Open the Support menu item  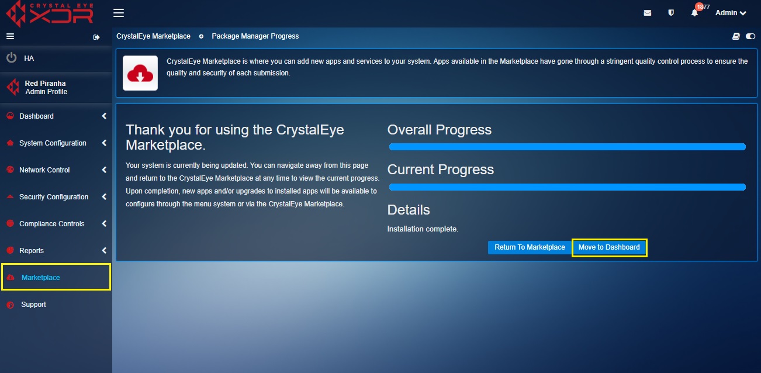tap(33, 305)
